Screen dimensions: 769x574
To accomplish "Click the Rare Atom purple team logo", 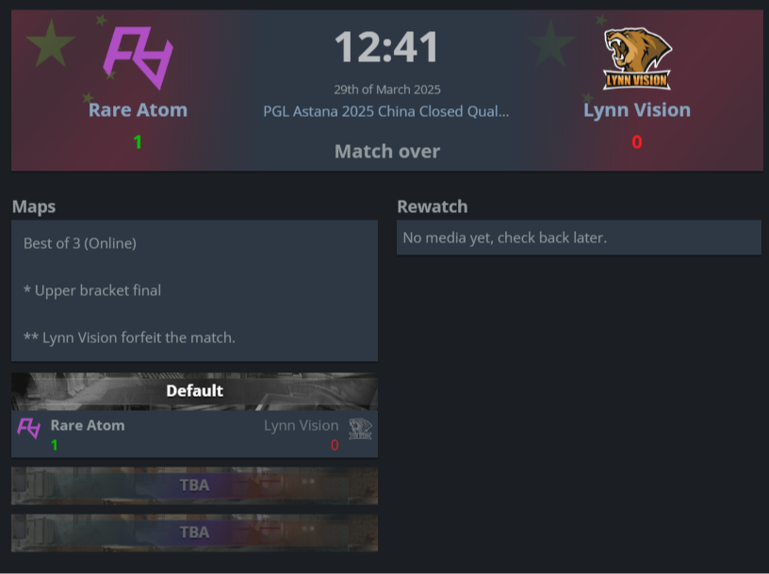I will pos(139,57).
